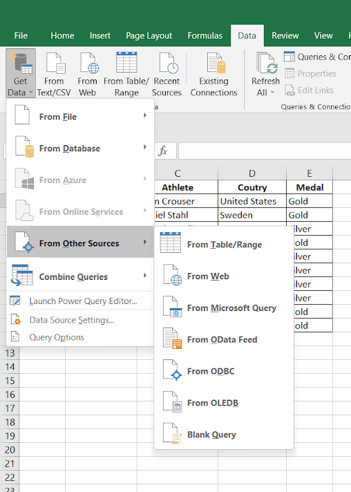The height and width of the screenshot is (492, 351).
Task: Open Data Source Settings
Action: (80, 320)
